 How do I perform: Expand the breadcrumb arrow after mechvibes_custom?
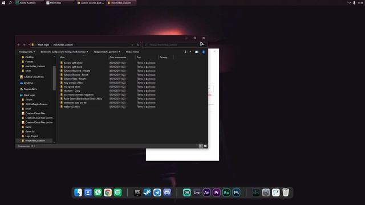coord(75,44)
